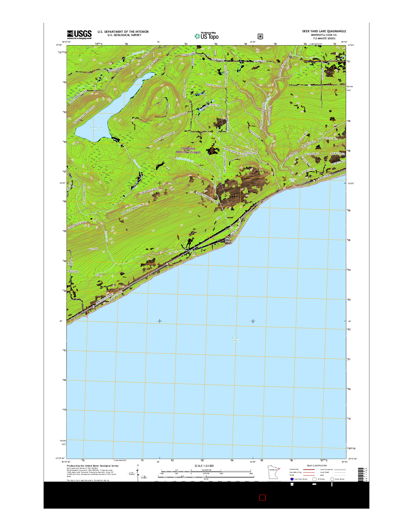The height and width of the screenshot is (526, 413).
Task: Click the State Route circle symbol
Action: click(332, 479)
